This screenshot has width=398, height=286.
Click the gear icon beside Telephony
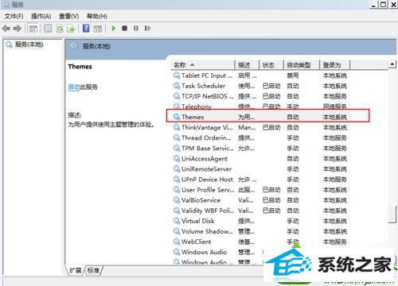pyautogui.click(x=177, y=106)
